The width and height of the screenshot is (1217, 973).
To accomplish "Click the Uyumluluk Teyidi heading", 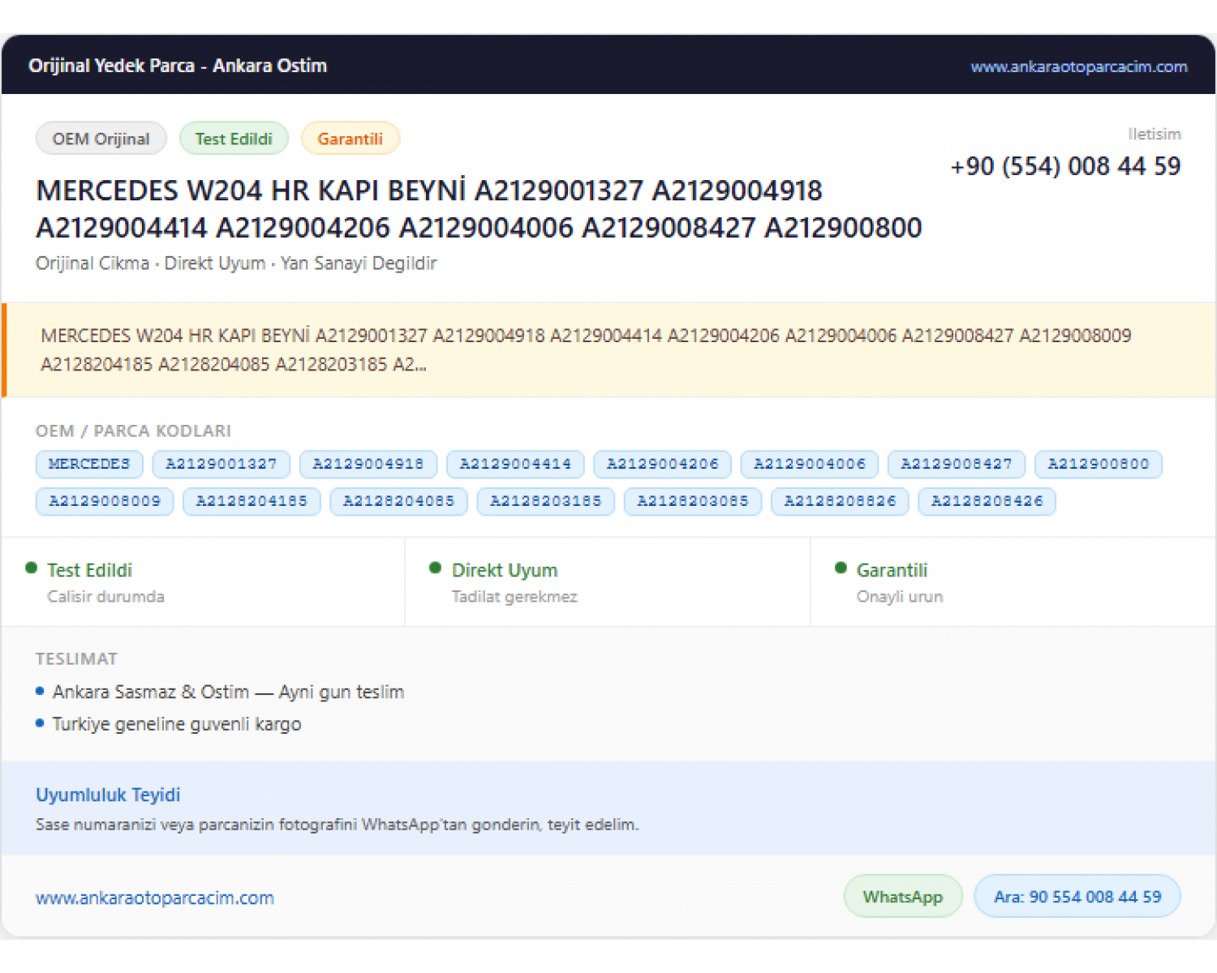I will [108, 795].
